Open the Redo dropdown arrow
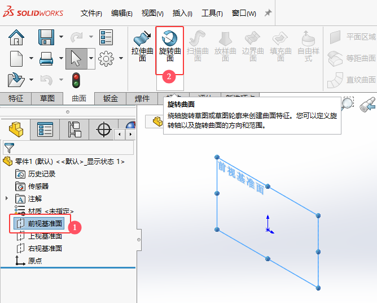The width and height of the screenshot is (377, 303). coord(91,37)
